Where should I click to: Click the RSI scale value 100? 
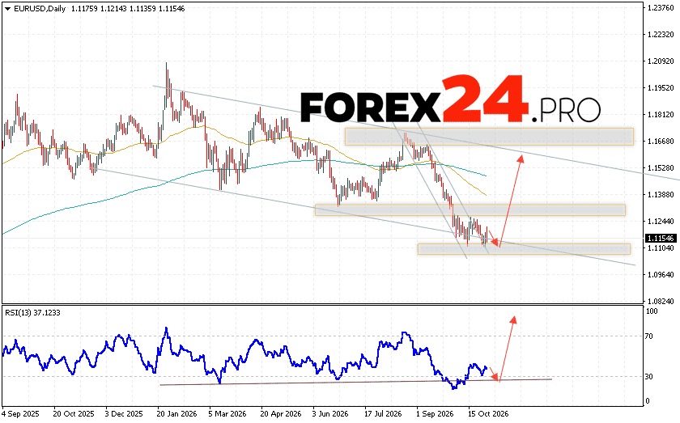652,311
